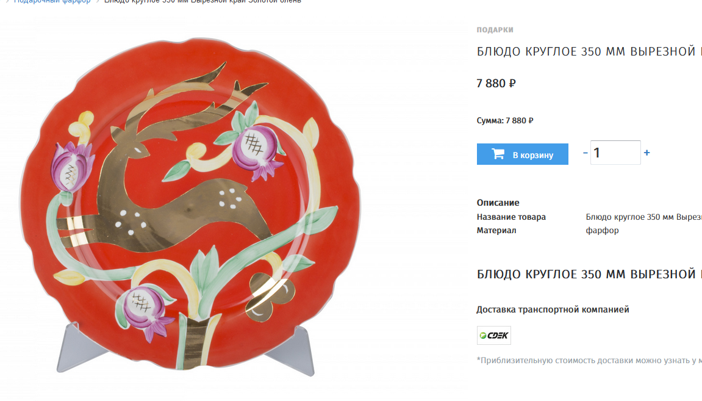Select the ПОДАРКИ category label
702x401 pixels.
[495, 29]
